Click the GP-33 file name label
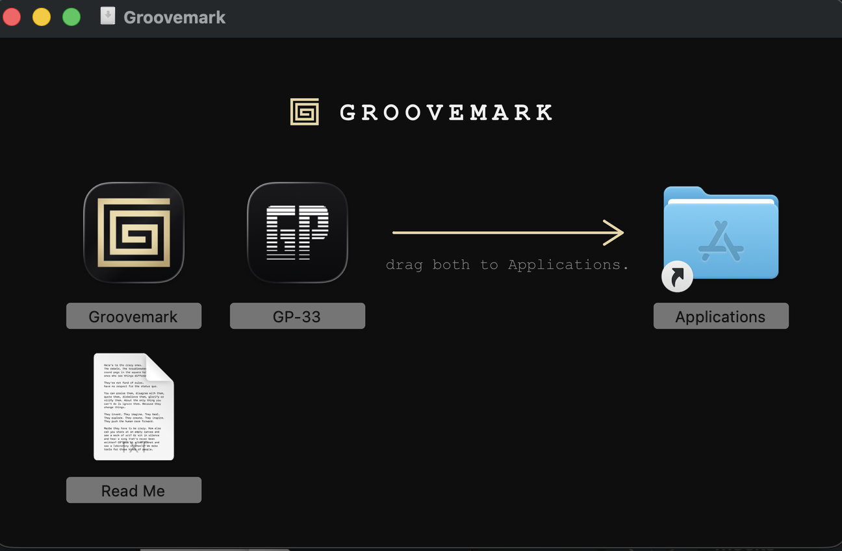This screenshot has width=842, height=551. pos(298,316)
